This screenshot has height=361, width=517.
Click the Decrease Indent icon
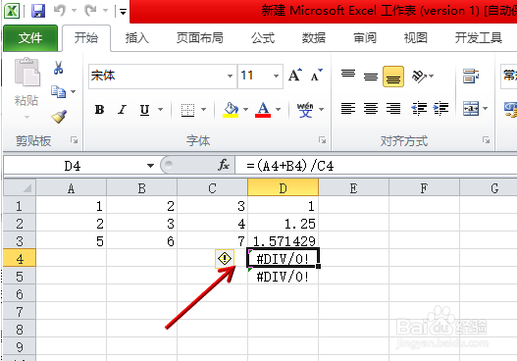419,108
